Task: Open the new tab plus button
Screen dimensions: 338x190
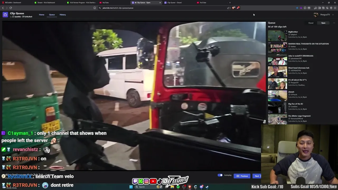Action: point(230,3)
